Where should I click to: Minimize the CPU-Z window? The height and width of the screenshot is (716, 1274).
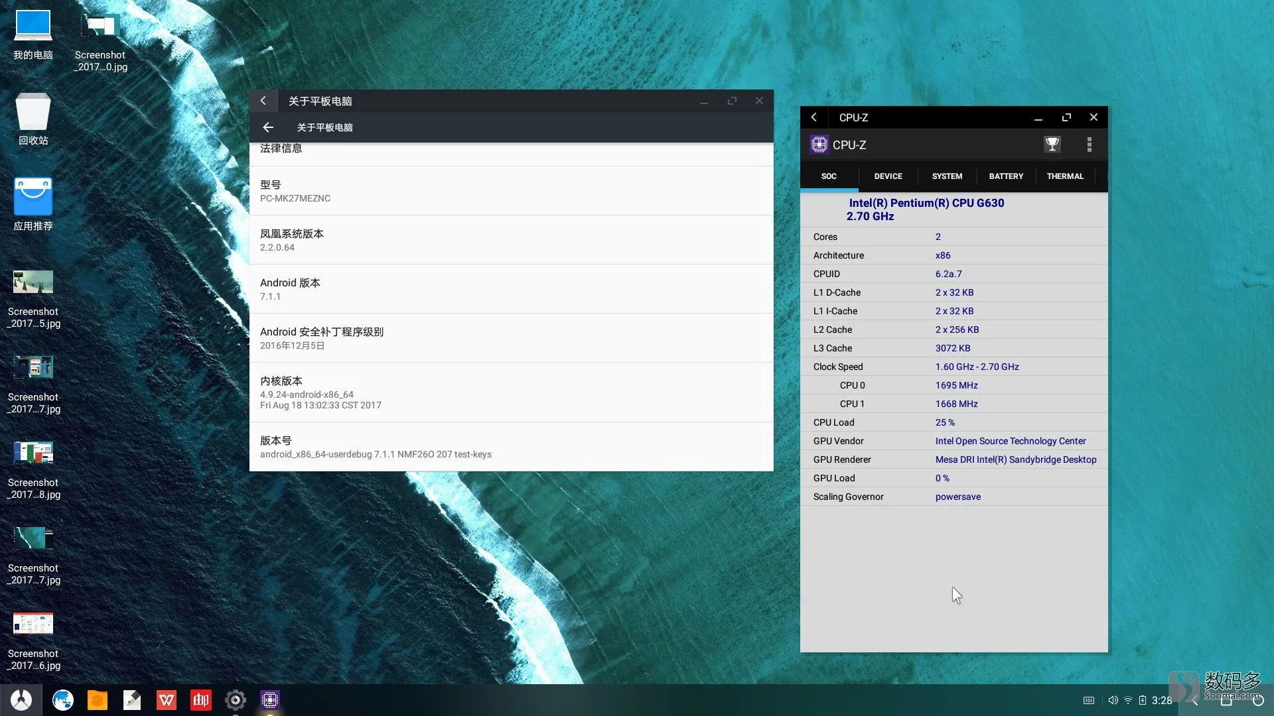[1038, 118]
